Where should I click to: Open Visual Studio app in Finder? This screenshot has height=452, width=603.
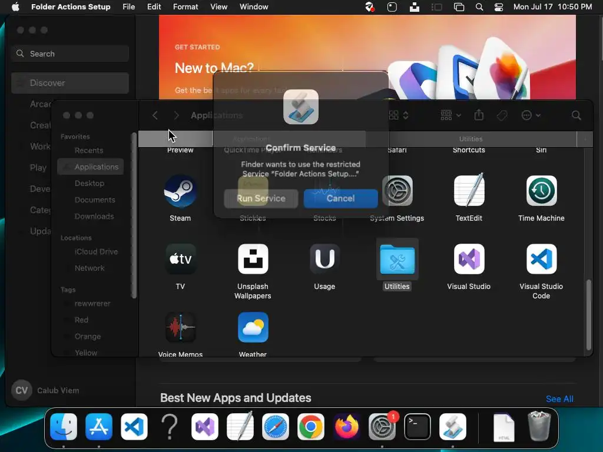tap(469, 259)
